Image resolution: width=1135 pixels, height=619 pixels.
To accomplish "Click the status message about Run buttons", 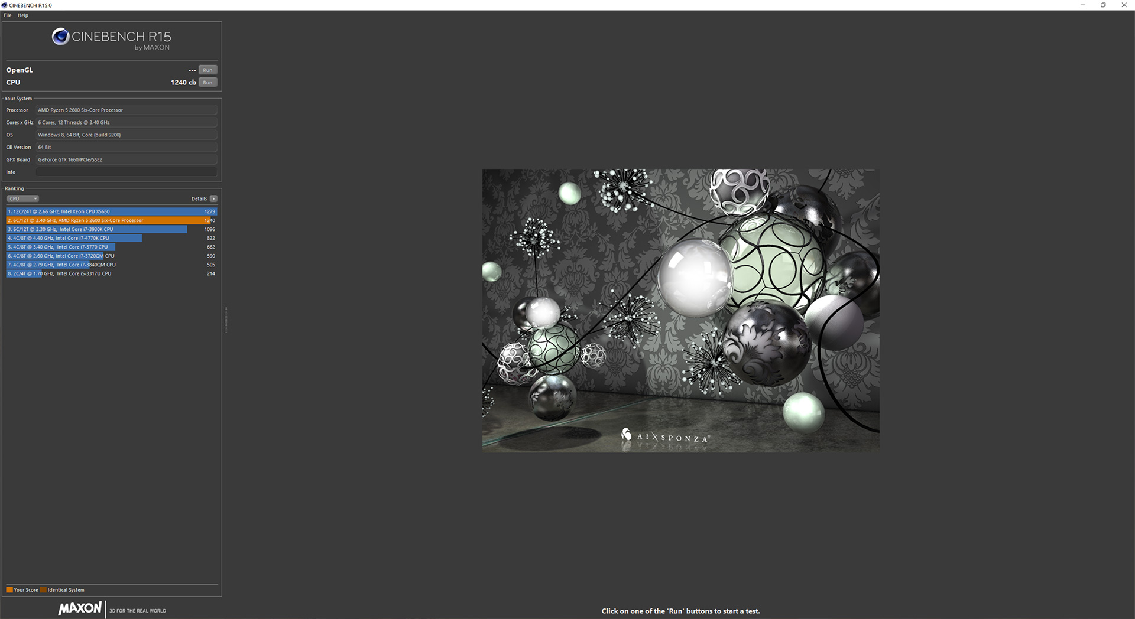I will pos(680,611).
